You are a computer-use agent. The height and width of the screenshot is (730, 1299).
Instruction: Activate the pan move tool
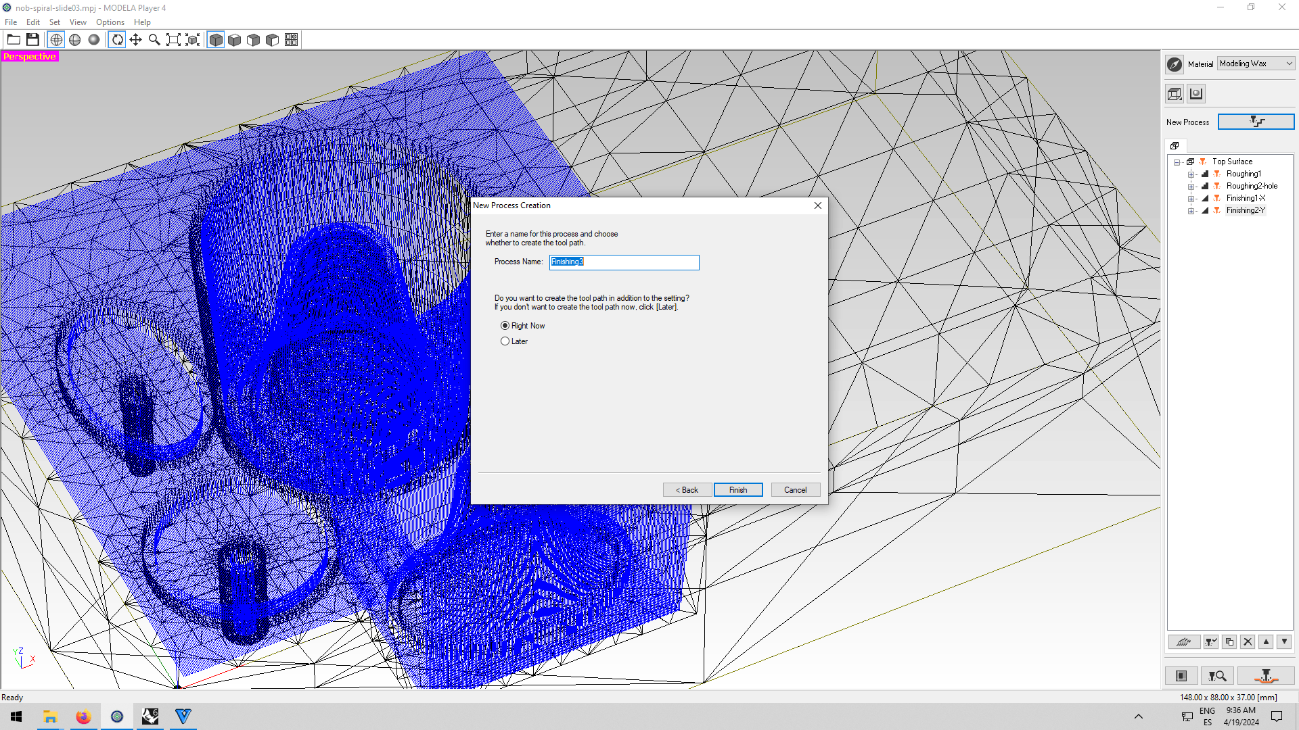[136, 40]
